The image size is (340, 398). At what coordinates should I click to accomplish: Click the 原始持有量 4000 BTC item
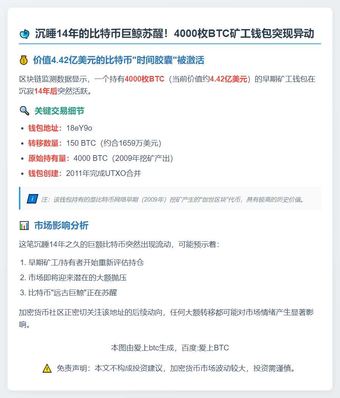[100, 158]
